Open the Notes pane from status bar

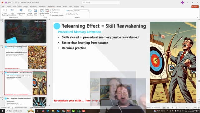pos(148,108)
